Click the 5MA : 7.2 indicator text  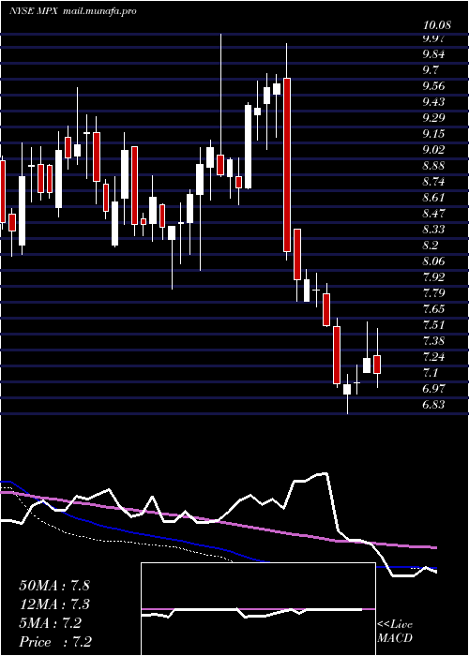[x=51, y=623]
